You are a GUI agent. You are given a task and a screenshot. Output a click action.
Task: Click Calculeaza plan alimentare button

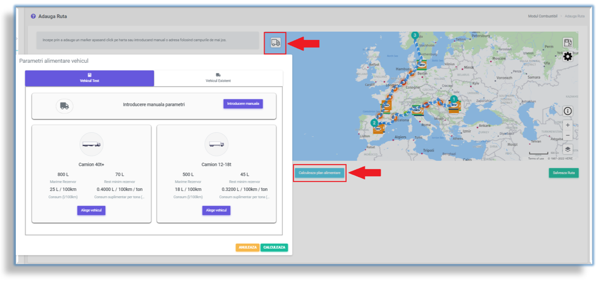pos(319,173)
